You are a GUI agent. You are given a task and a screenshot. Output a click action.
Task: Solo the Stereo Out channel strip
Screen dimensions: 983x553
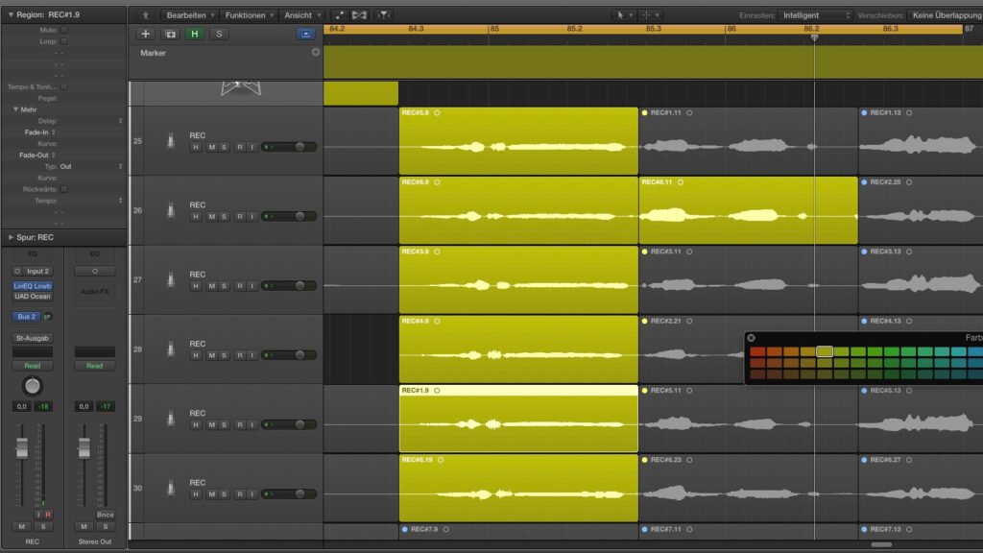pos(106,527)
